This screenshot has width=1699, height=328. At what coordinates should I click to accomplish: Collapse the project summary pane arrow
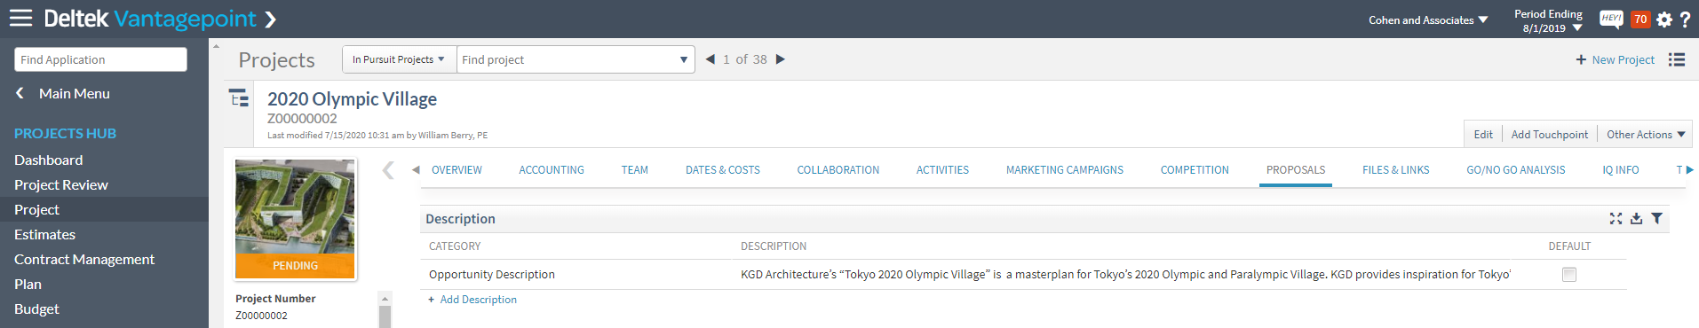(x=388, y=170)
